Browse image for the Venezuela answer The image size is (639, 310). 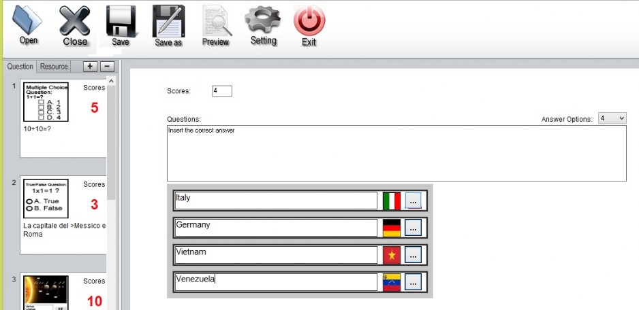click(x=414, y=282)
